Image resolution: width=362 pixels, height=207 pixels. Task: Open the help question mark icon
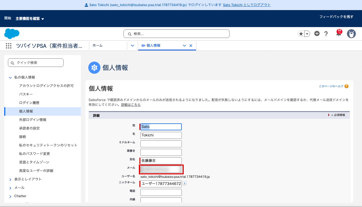(x=326, y=34)
